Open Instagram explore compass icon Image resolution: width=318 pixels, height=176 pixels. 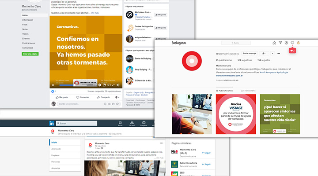[286, 43]
